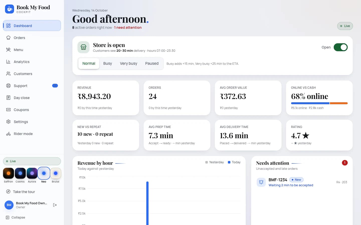The height and width of the screenshot is (225, 361).
Task: Go to Analytics in the sidebar
Action: point(32,62)
